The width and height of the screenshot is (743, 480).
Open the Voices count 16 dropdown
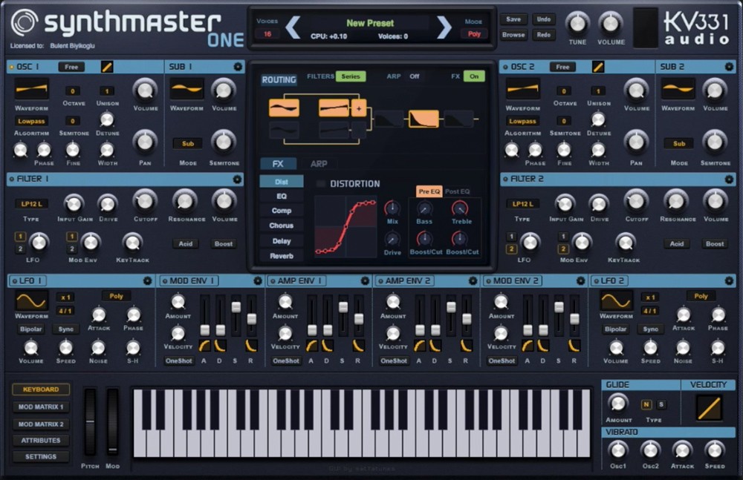[x=267, y=34]
